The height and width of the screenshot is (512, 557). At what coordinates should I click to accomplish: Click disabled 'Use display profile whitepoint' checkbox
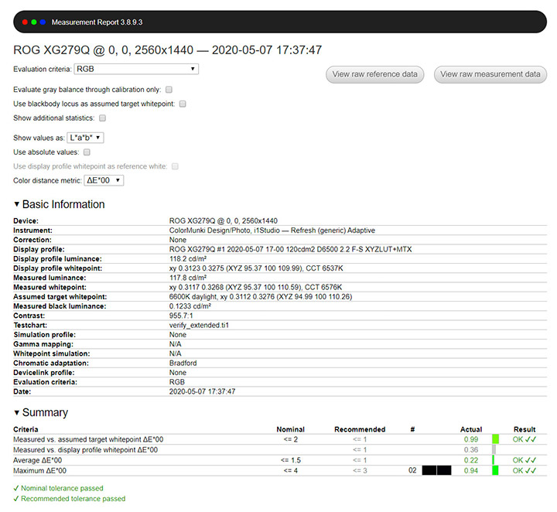[x=175, y=166]
